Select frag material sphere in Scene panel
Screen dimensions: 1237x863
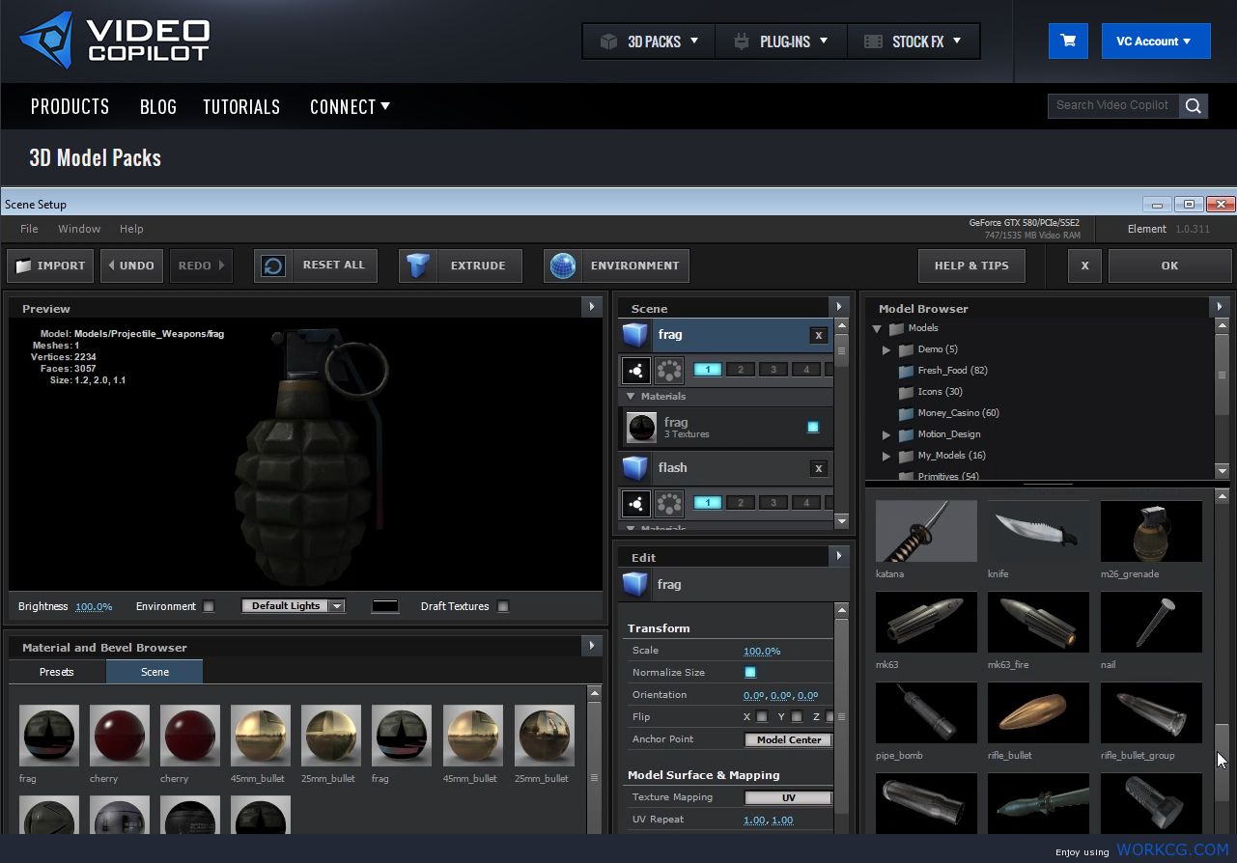pyautogui.click(x=641, y=428)
